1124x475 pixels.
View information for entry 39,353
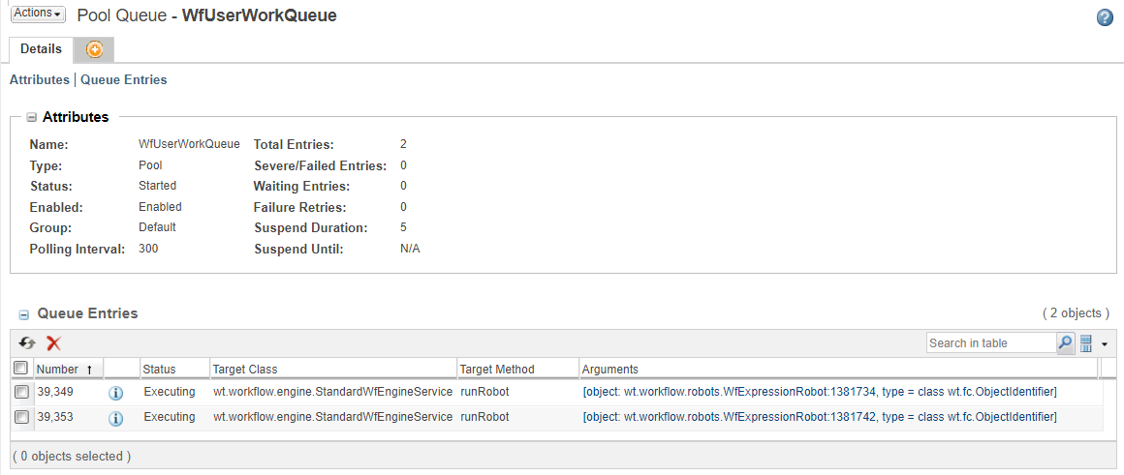click(115, 418)
